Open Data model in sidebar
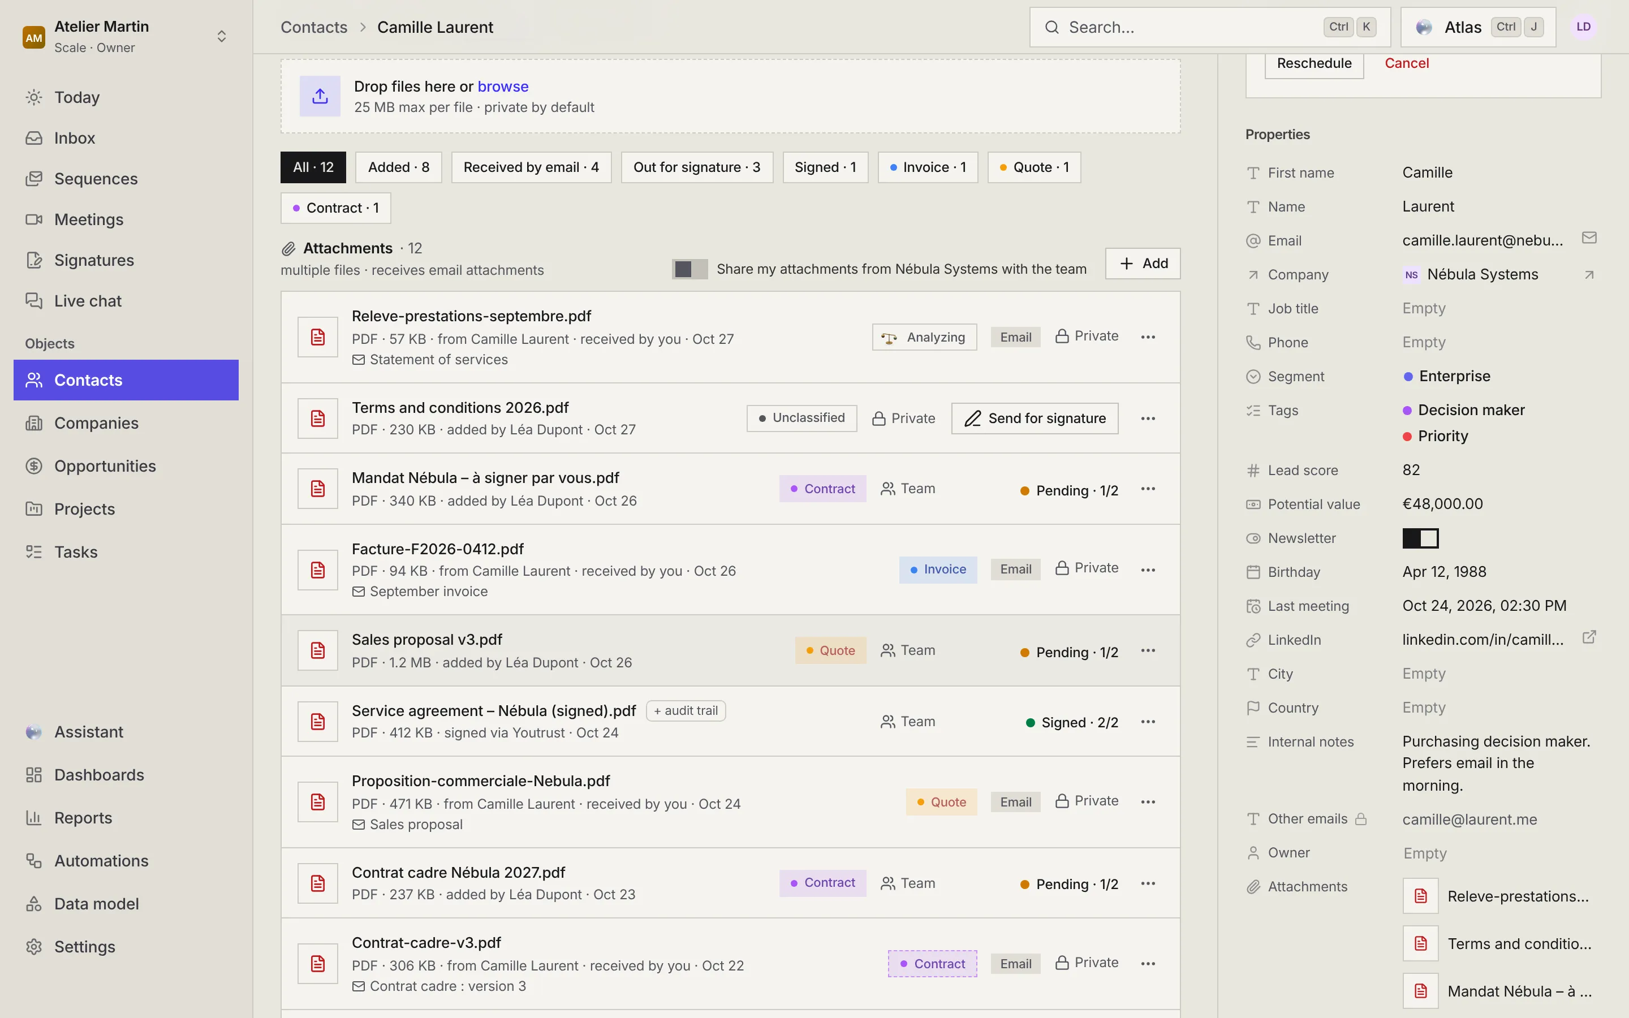 coord(126,904)
